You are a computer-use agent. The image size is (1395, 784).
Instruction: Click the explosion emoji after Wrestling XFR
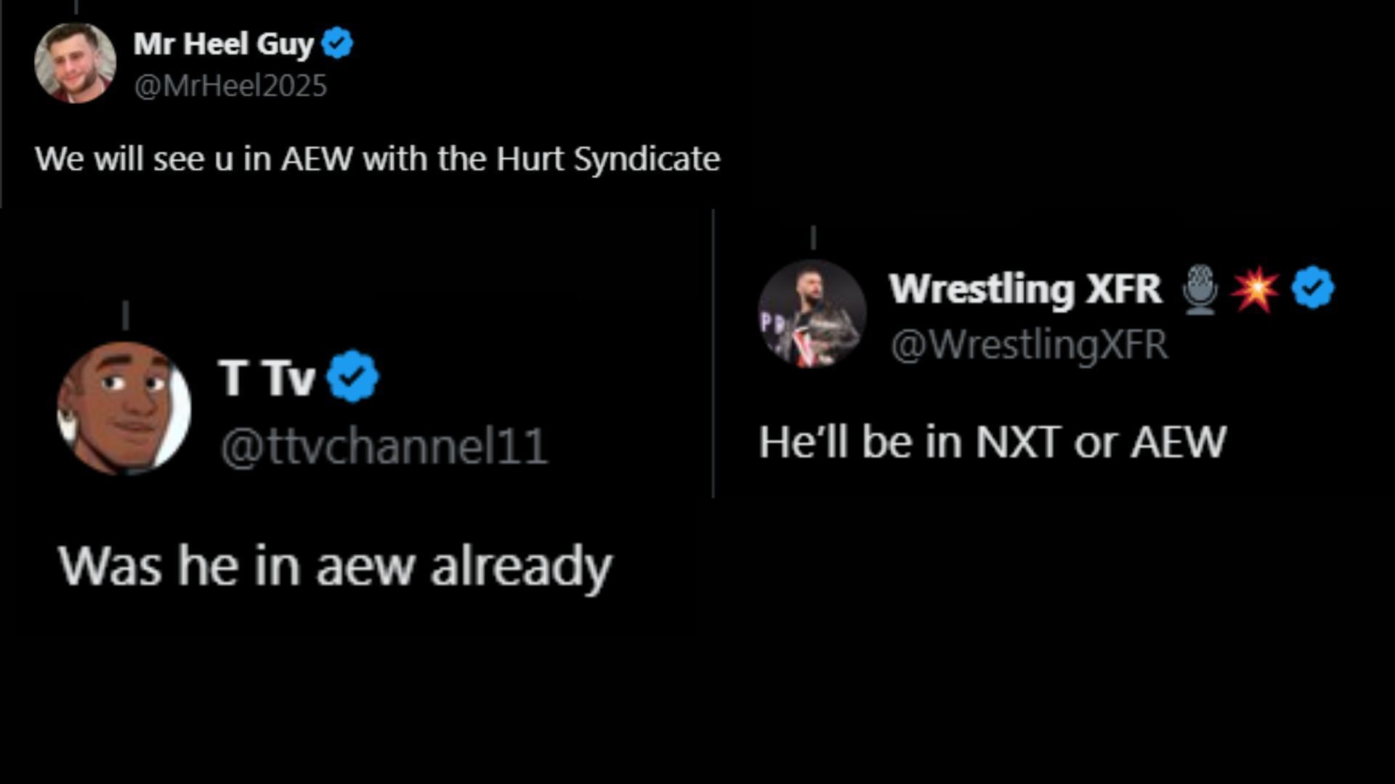(1255, 289)
